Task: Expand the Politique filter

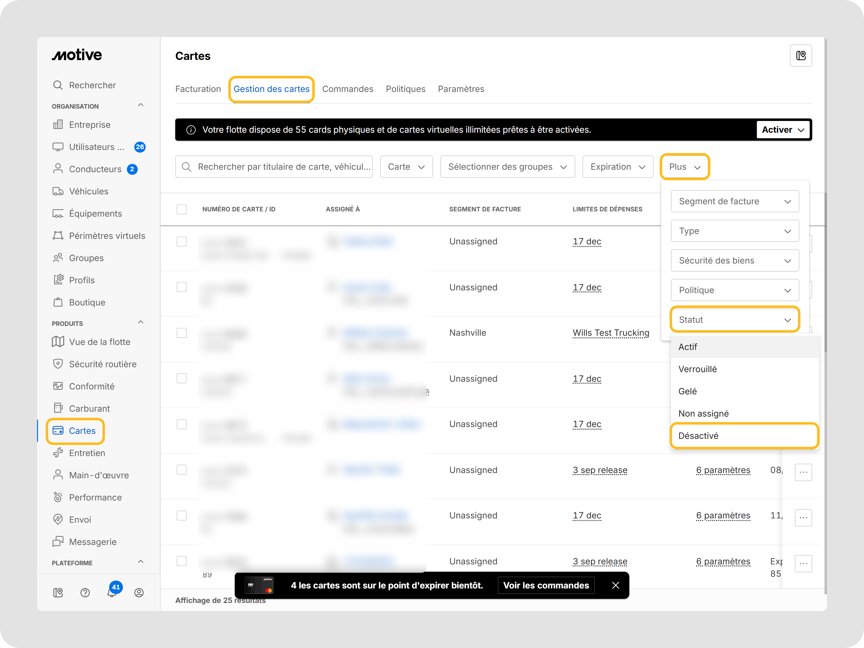Action: (735, 290)
